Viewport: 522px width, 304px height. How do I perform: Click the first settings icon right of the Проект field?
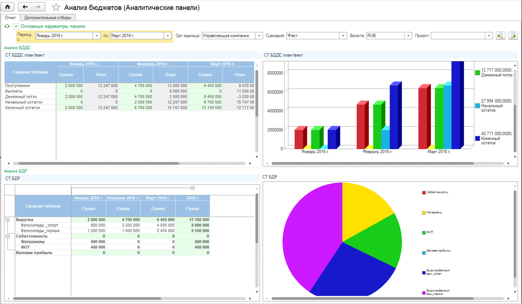[x=501, y=36]
